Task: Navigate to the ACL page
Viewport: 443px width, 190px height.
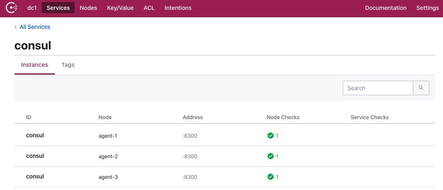Action: point(149,8)
